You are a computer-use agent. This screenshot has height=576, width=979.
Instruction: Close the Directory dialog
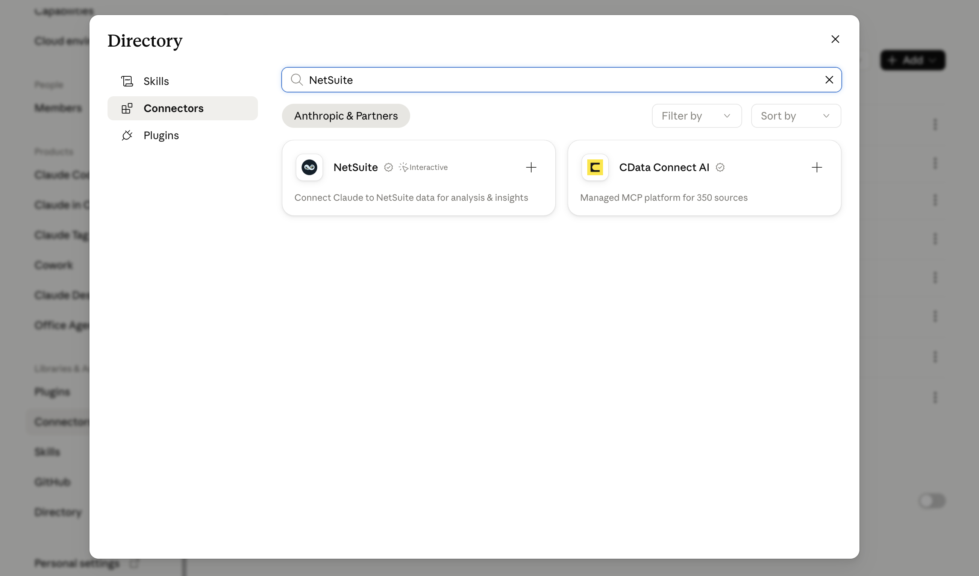coord(835,39)
